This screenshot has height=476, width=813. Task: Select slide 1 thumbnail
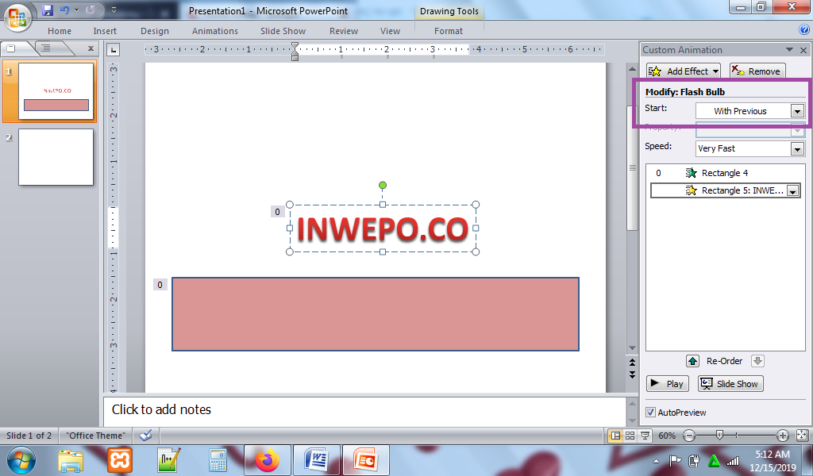[x=56, y=91]
